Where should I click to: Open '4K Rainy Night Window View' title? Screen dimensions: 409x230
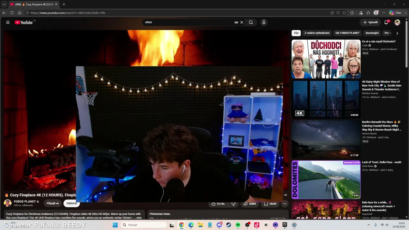(x=382, y=86)
